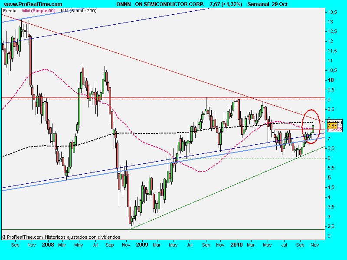Click the 4 price axis label

tap(329, 197)
